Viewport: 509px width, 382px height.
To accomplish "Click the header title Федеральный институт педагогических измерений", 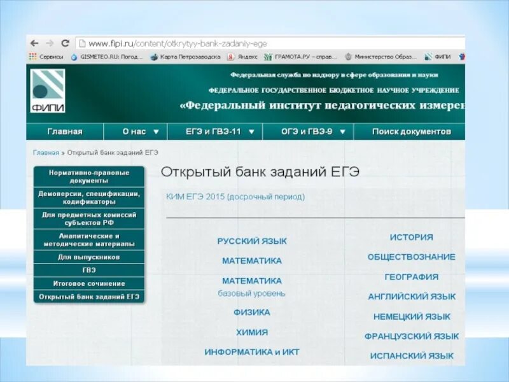I will [x=323, y=106].
